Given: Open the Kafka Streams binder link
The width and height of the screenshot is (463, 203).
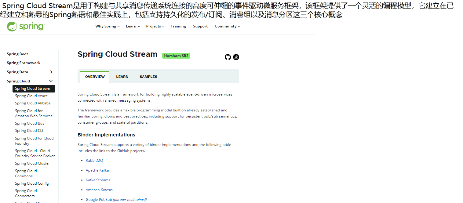Looking at the screenshot, I should coord(98,180).
